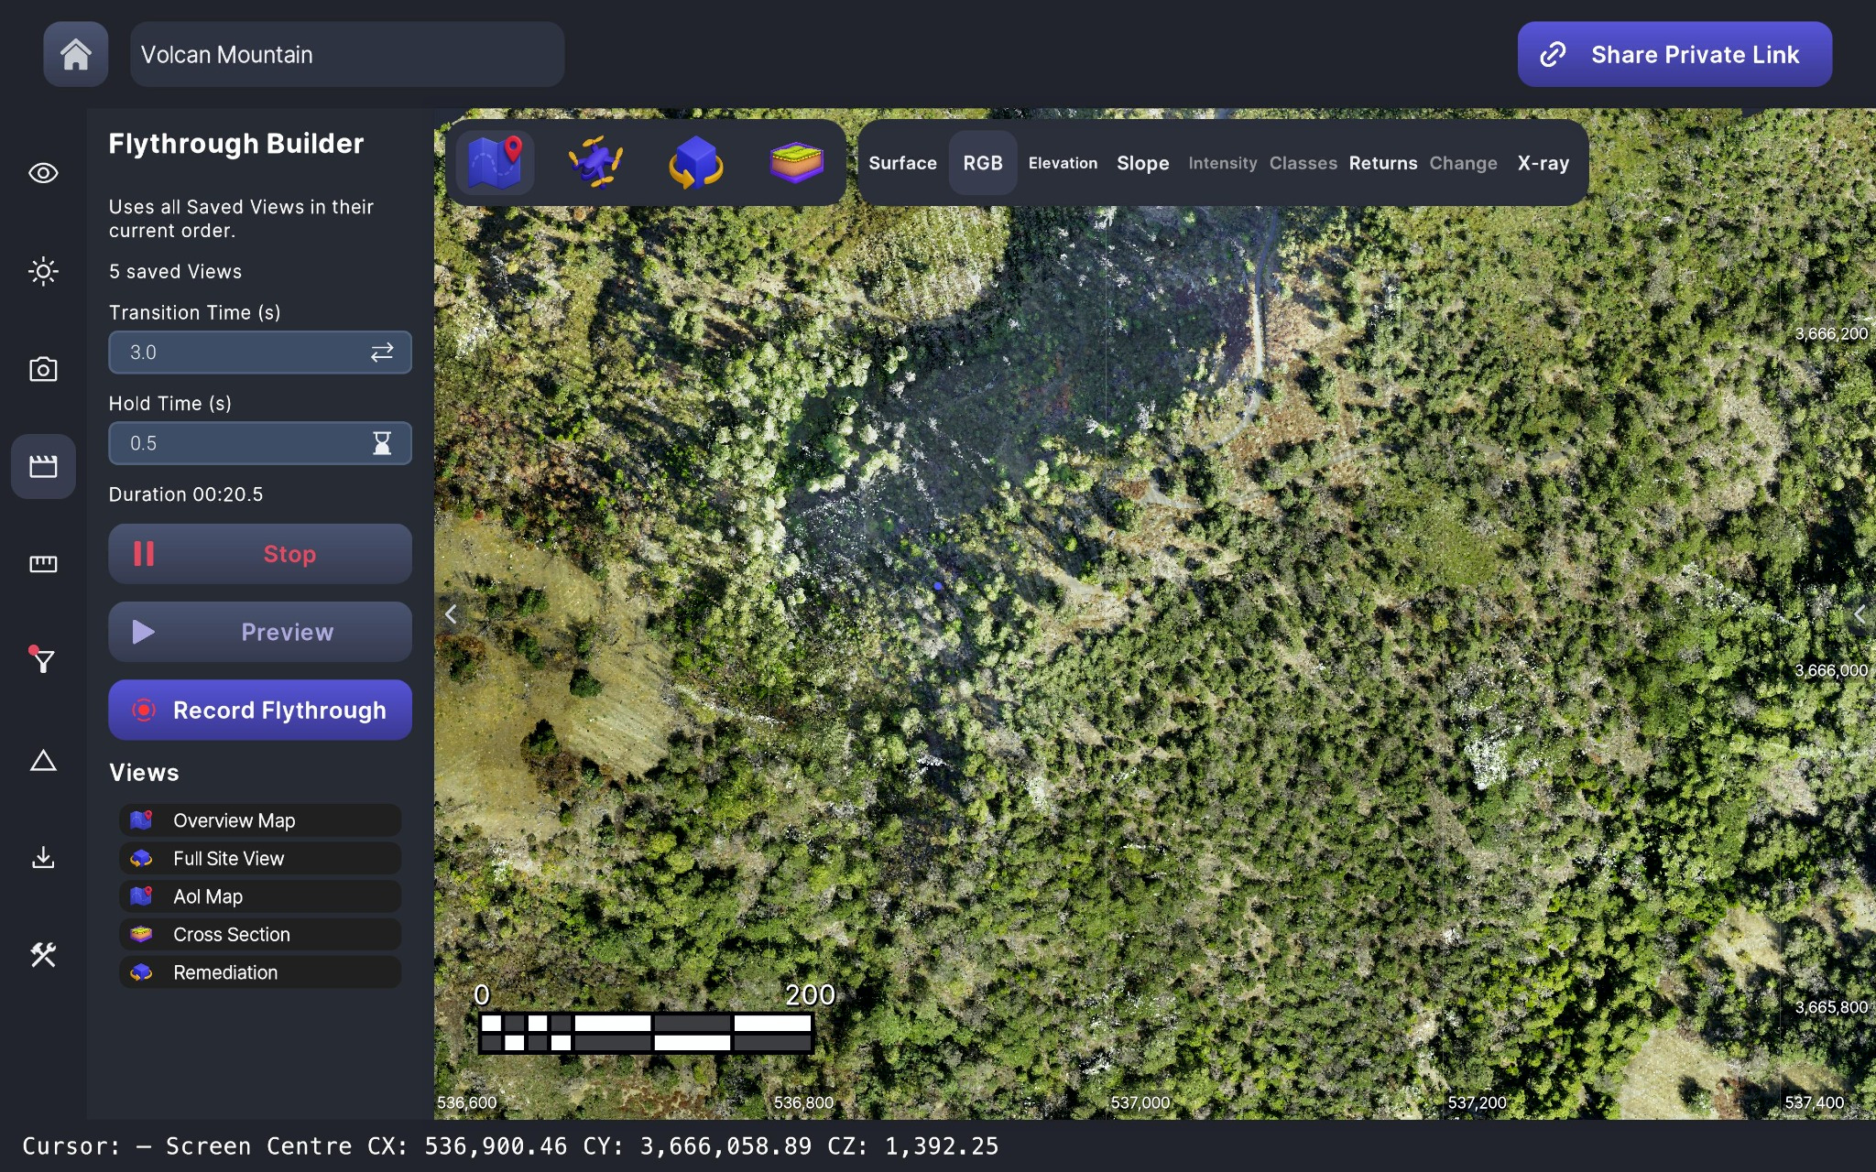Select the Overview Map saved view
This screenshot has height=1172, width=1876.
point(260,820)
